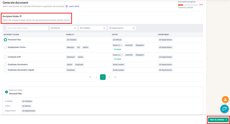Click Save & continue button

coord(218,120)
